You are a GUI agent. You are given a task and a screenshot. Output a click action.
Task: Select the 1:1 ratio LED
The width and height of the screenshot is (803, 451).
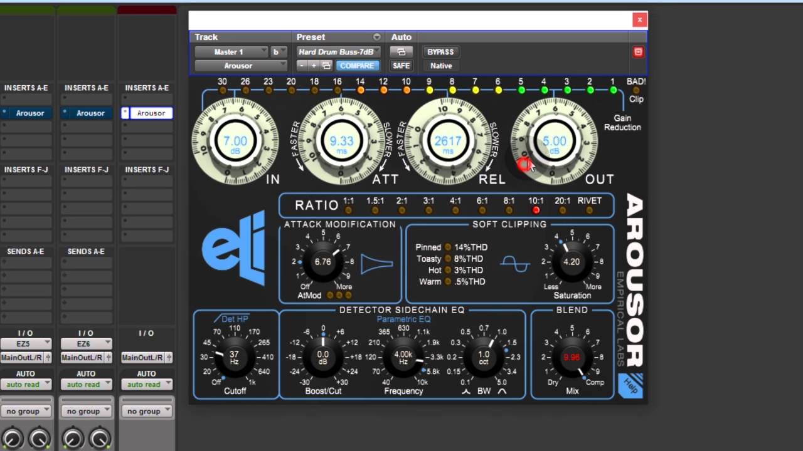coord(348,210)
